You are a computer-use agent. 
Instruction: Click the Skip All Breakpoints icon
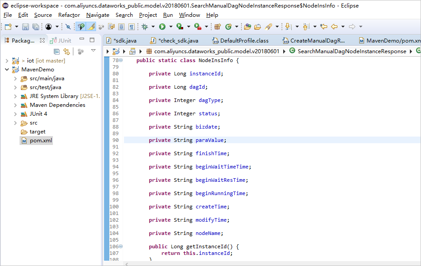click(68, 27)
